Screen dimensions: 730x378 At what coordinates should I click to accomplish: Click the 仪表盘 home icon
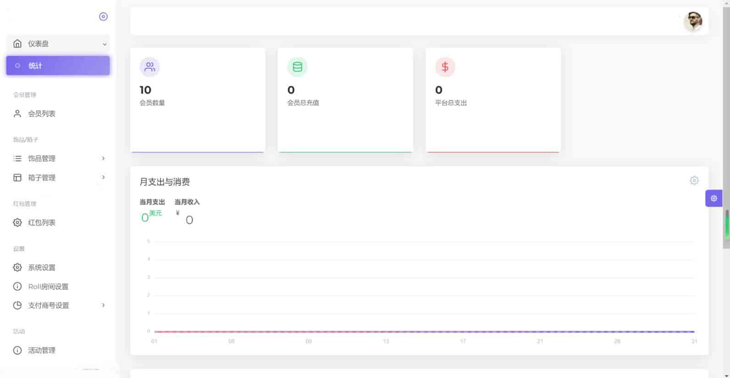[x=17, y=44]
